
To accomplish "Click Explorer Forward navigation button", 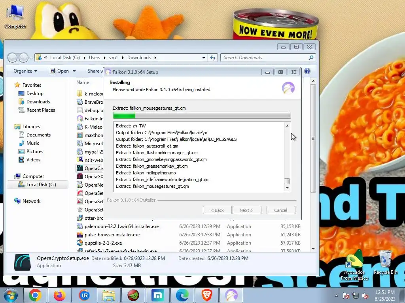I will click(23, 58).
